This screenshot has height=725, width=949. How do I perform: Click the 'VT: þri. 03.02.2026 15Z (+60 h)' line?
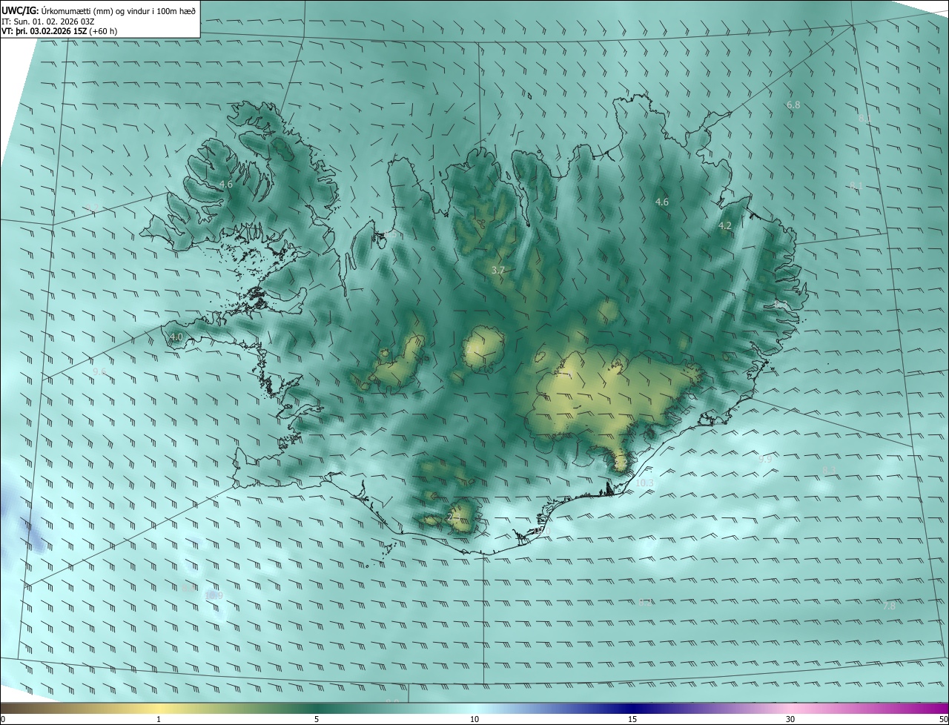click(x=59, y=31)
